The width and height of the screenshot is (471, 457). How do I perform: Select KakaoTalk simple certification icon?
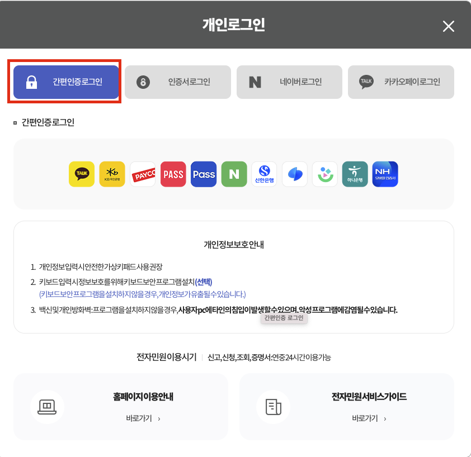(x=82, y=174)
